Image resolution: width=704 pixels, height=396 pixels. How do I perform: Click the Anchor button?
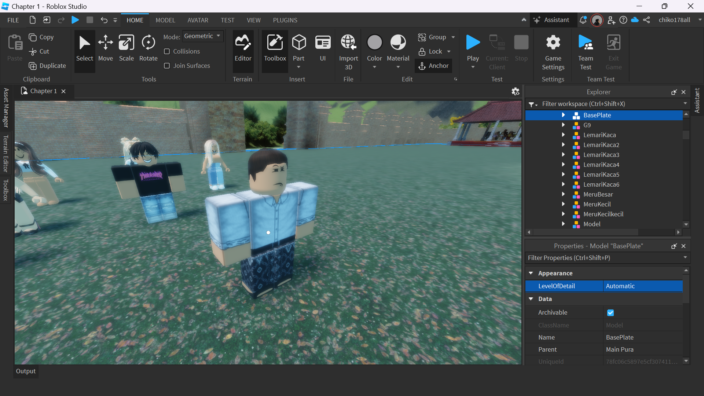(x=433, y=66)
